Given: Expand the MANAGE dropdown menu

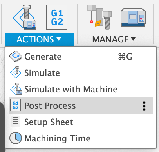Looking at the screenshot, I should click(x=114, y=39).
